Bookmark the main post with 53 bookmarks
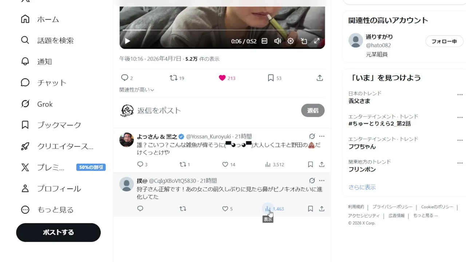 (271, 78)
